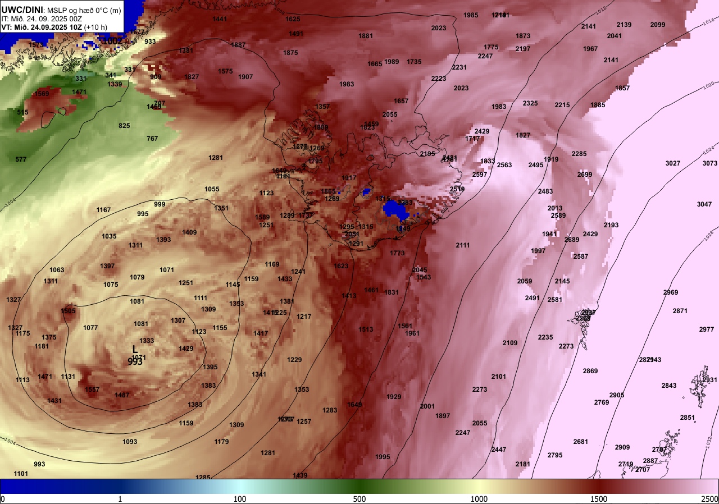Click the height value 2181
719x504 pixels.
point(523,464)
